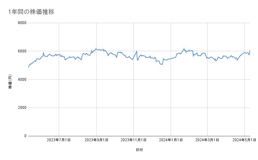Select the horizontal axis title '日付'
Viewport: 258px width, 160px height.
(x=139, y=150)
